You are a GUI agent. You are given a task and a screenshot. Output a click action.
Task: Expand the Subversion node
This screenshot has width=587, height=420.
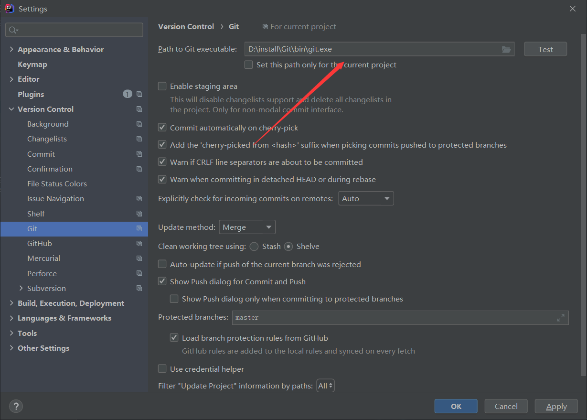tap(21, 288)
